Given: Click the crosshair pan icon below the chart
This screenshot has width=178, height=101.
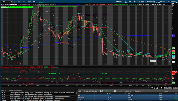Looking at the screenshot, I should click(x=155, y=88).
